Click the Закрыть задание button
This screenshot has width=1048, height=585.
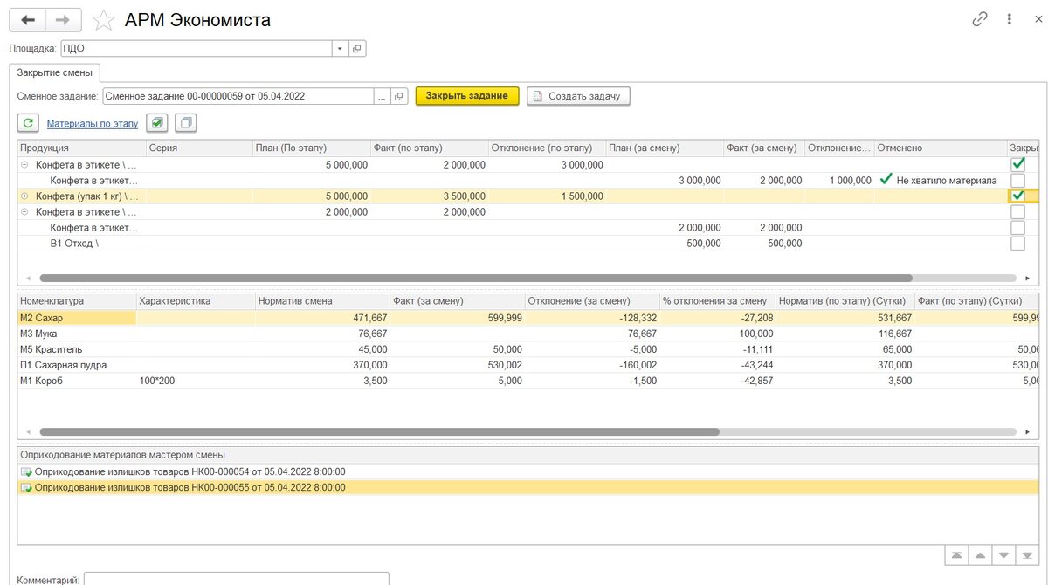click(x=467, y=96)
